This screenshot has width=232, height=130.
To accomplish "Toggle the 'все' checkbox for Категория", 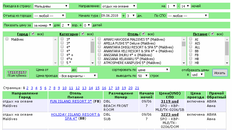I will coord(83,34).
